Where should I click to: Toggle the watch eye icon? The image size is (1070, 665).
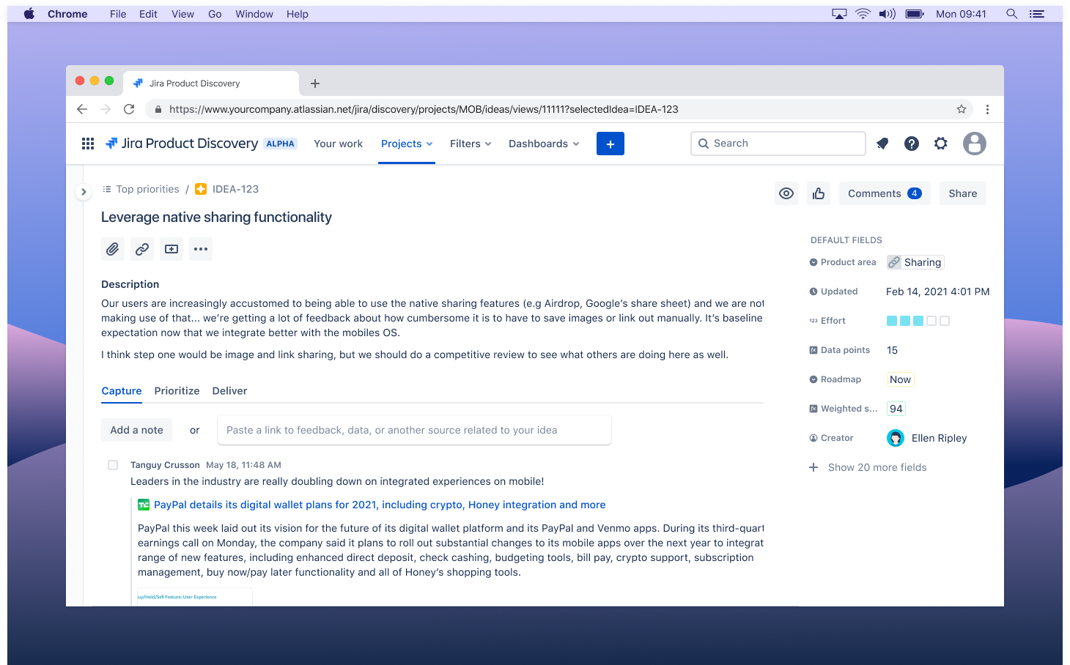(786, 193)
